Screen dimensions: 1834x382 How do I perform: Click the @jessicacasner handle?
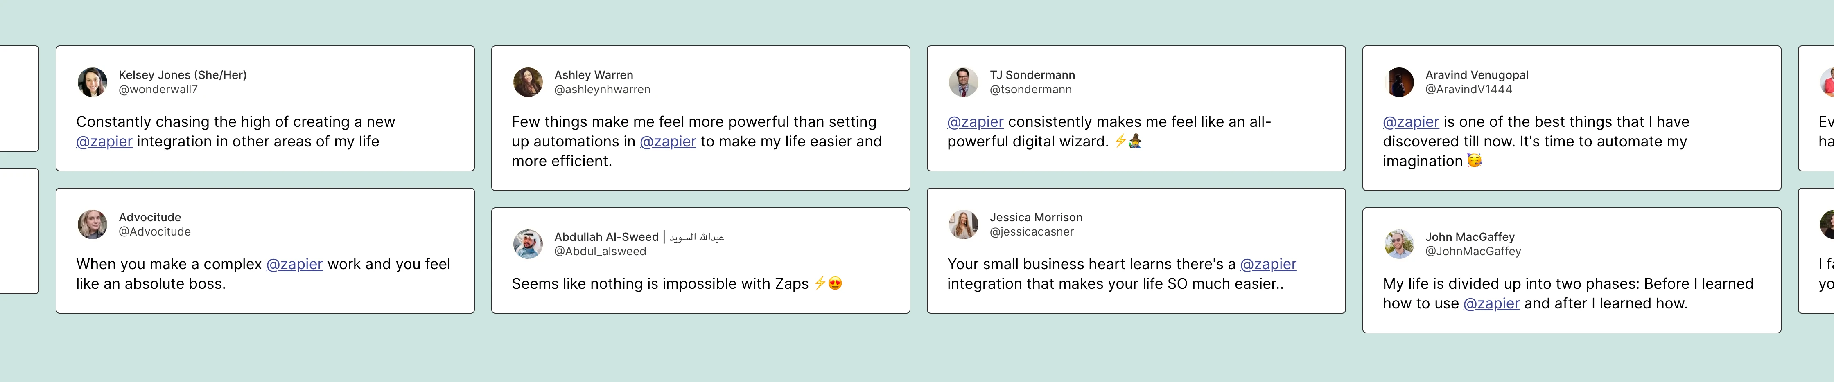click(x=1032, y=232)
